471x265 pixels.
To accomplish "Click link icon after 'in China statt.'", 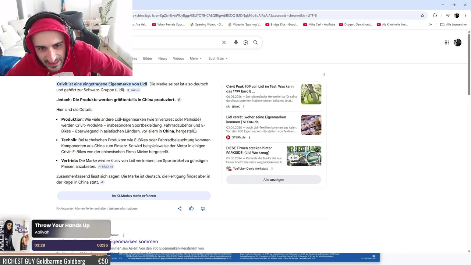I will click(102, 182).
